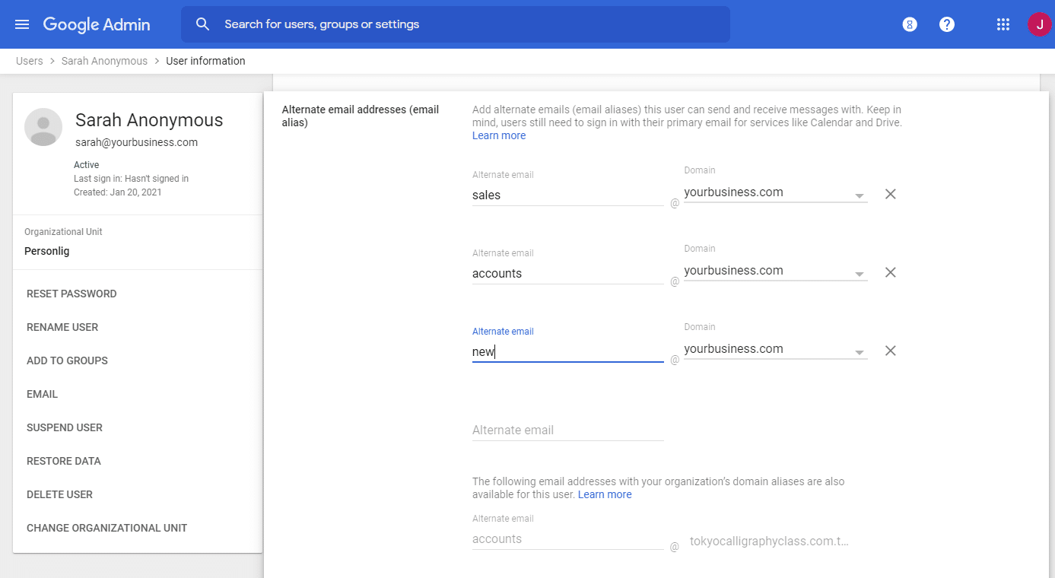This screenshot has height=578, width=1055.
Task: Open the Google Admin navigation menu
Action: pyautogui.click(x=21, y=24)
